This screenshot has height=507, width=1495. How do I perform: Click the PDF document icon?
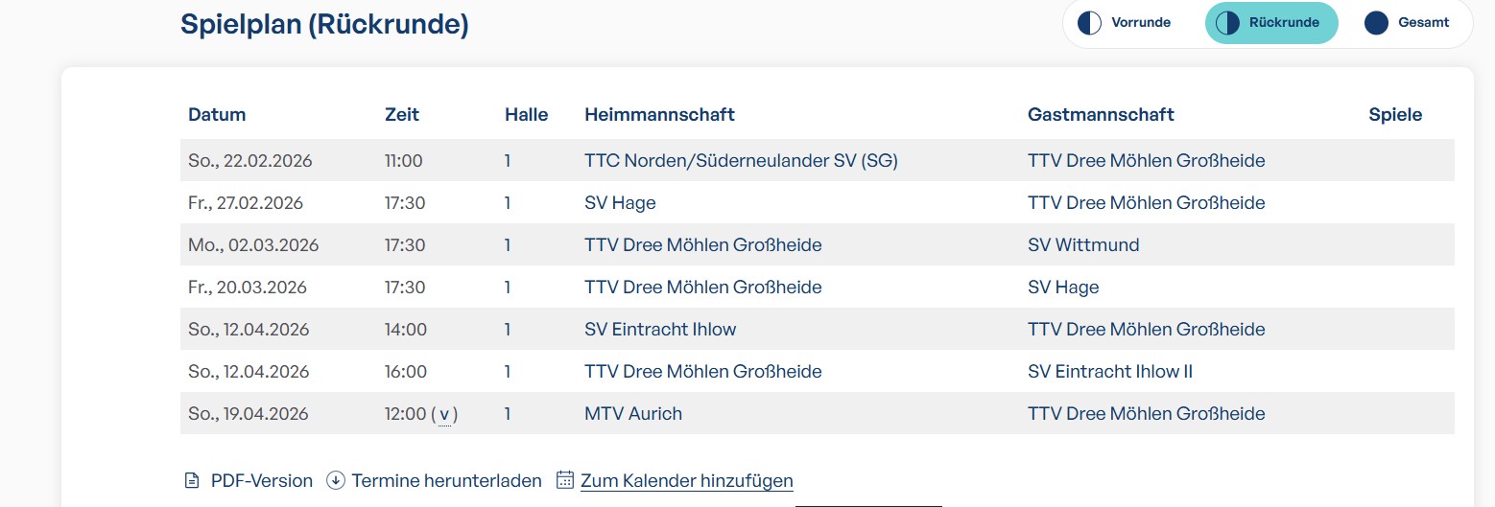pos(192,480)
